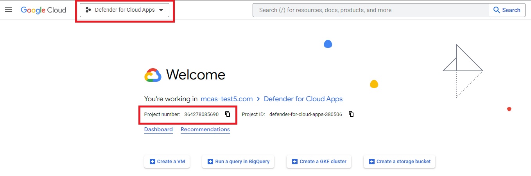Open the Defender for Cloud Apps project picker
The width and height of the screenshot is (531, 176).
[124, 10]
